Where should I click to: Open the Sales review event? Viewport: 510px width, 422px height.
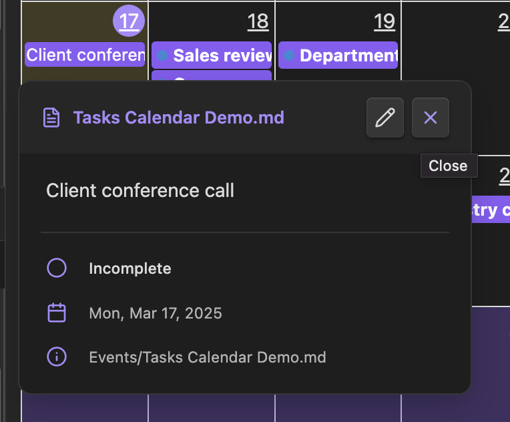[212, 55]
